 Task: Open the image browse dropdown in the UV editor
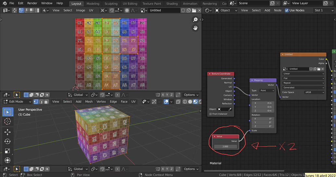(144, 10)
